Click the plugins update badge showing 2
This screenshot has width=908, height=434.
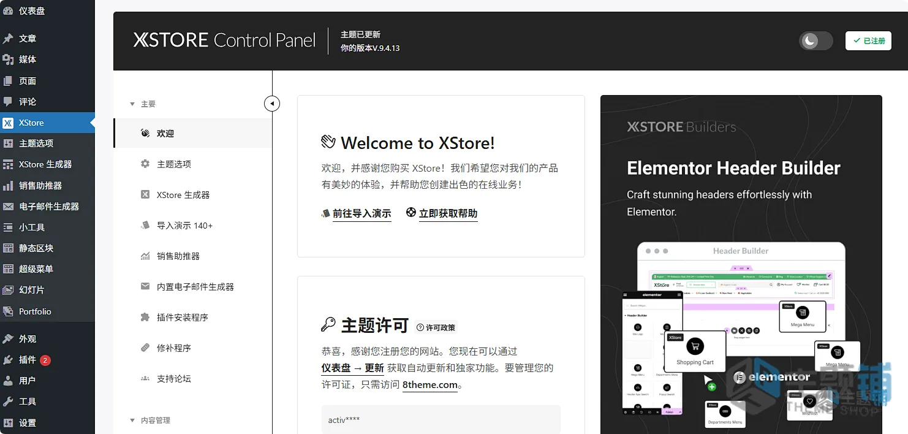(45, 360)
